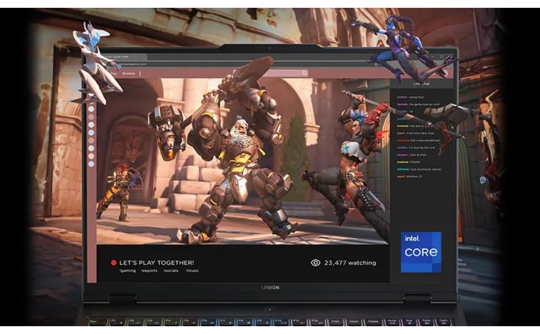Focus the site search field
The height and width of the screenshot is (334, 540).
[276, 73]
